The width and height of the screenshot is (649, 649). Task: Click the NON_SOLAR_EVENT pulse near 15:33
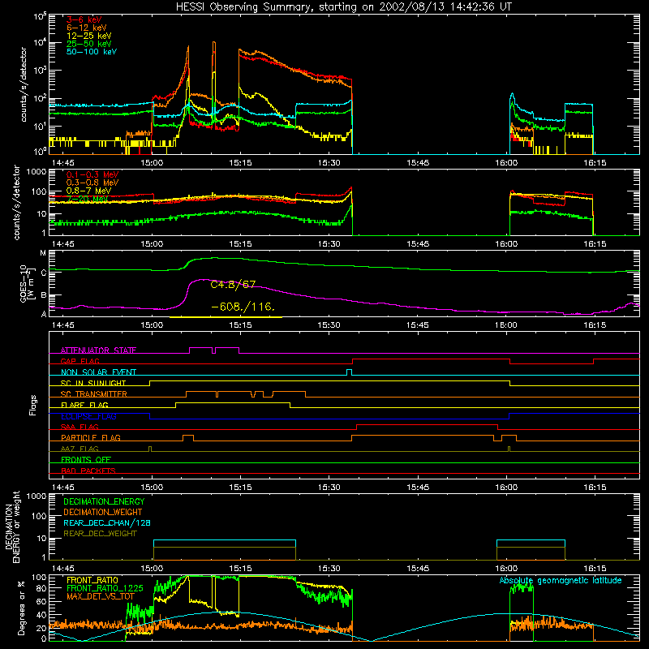click(349, 372)
